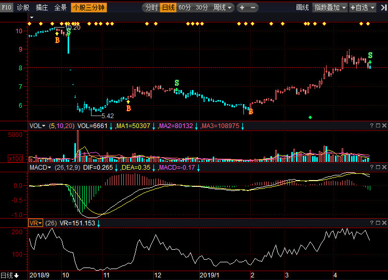Zoom in chart with plus button
This screenshot has height=280, width=388.
242,8
